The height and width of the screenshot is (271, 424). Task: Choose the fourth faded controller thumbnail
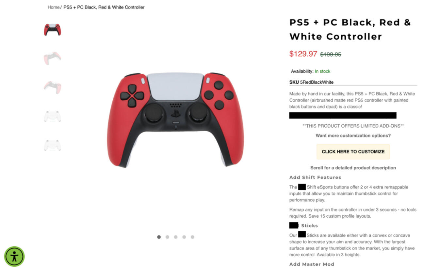(52, 116)
